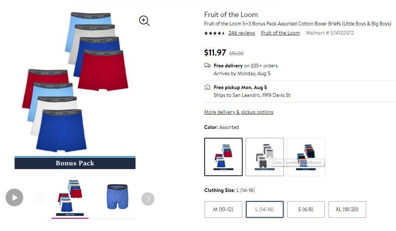Viewport: 396px width, 231px height.
Task: Select the gray and black color swatch
Action: 265,157
